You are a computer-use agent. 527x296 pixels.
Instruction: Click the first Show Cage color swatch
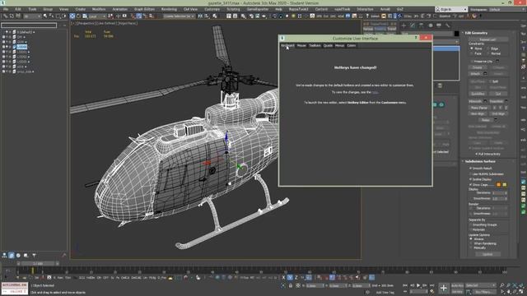tap(498, 184)
